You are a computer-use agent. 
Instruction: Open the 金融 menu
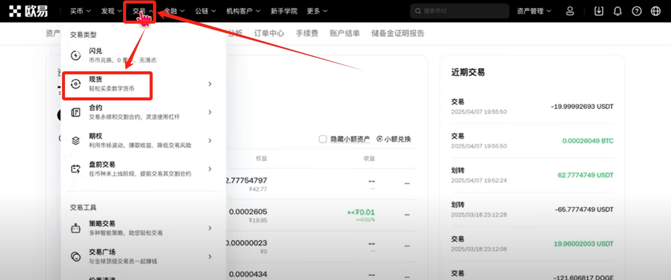pos(174,11)
